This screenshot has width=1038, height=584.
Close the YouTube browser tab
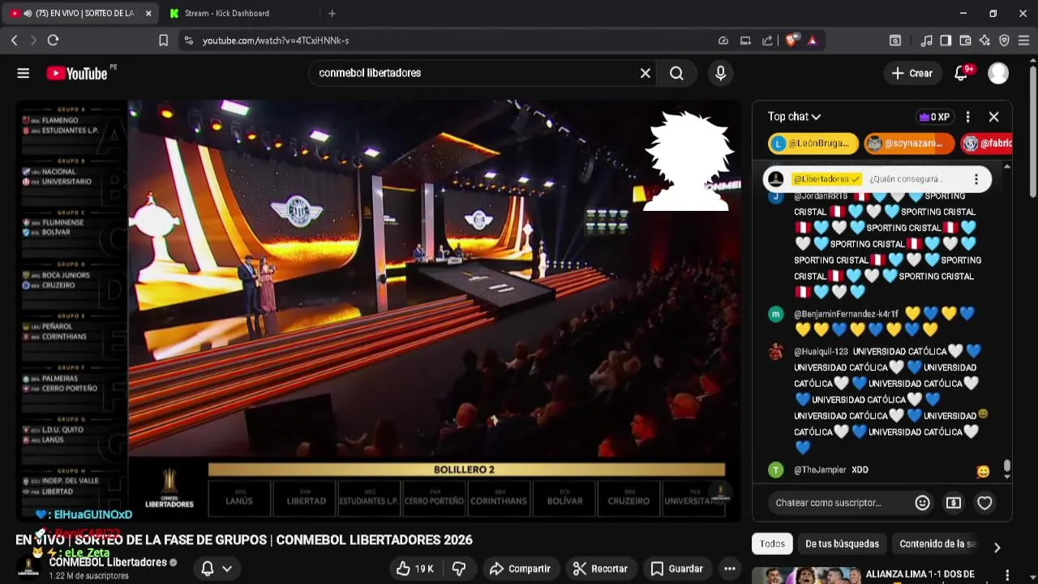click(x=148, y=13)
